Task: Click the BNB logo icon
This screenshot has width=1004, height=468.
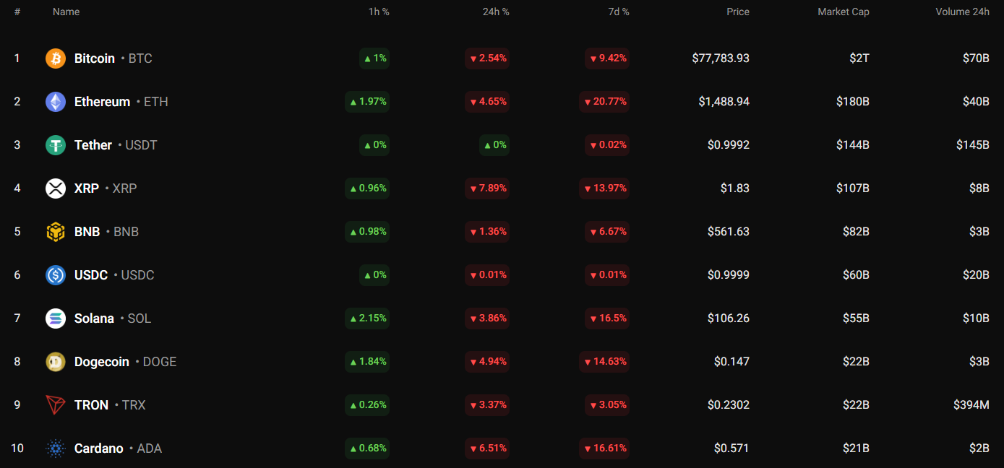Action: click(56, 232)
